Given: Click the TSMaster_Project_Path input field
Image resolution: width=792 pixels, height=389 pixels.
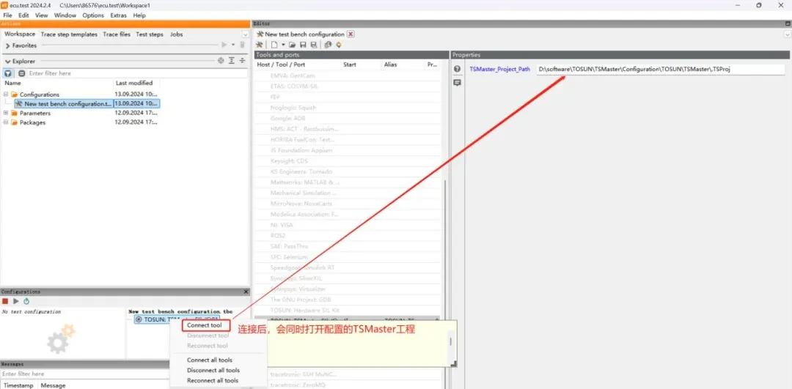Looking at the screenshot, I should tap(660, 69).
